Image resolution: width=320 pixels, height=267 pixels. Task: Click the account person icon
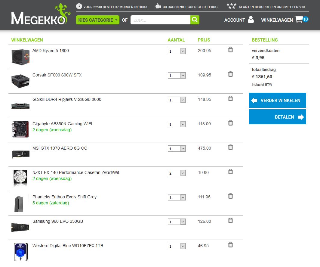click(251, 19)
